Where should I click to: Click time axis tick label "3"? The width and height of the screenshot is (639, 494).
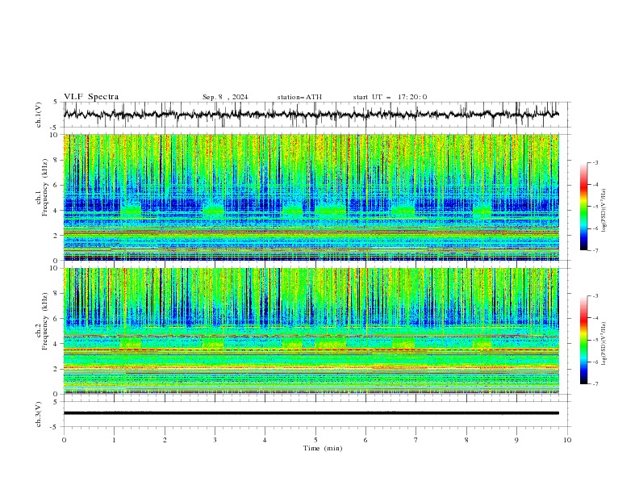pyautogui.click(x=215, y=440)
